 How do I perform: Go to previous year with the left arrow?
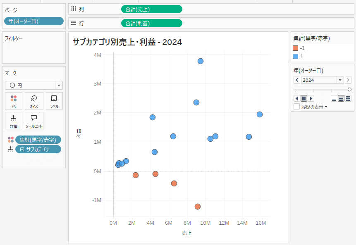[297, 80]
